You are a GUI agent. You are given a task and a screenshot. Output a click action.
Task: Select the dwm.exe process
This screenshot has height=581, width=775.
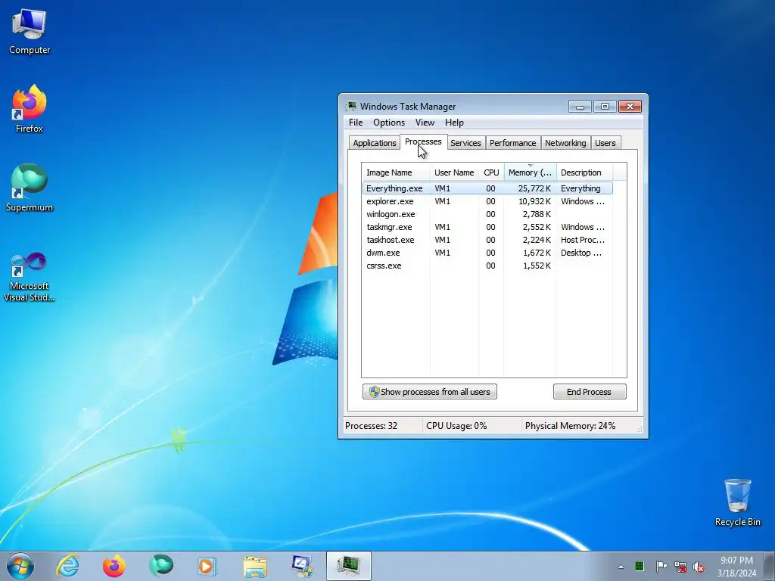point(487,253)
